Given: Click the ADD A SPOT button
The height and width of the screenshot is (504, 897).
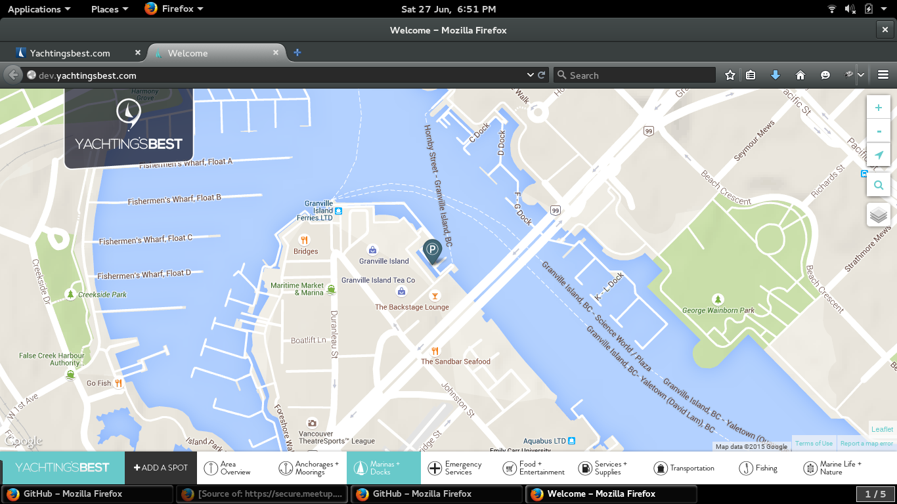Looking at the screenshot, I should [161, 468].
